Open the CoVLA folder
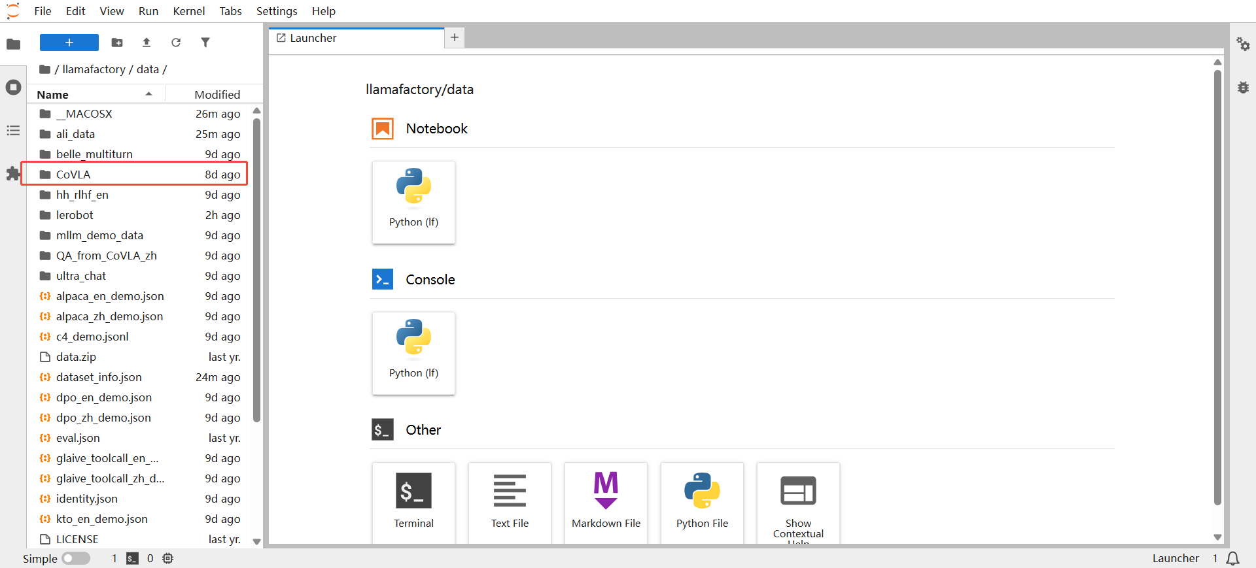The width and height of the screenshot is (1256, 568). click(x=73, y=175)
